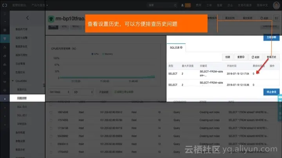Toggle checkbox for session 17574955
The image size is (282, 158).
click(x=51, y=121)
